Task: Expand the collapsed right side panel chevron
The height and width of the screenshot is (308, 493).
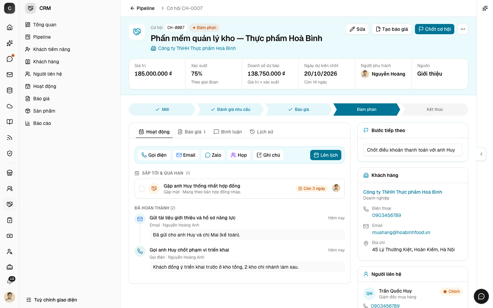Action: click(481, 154)
